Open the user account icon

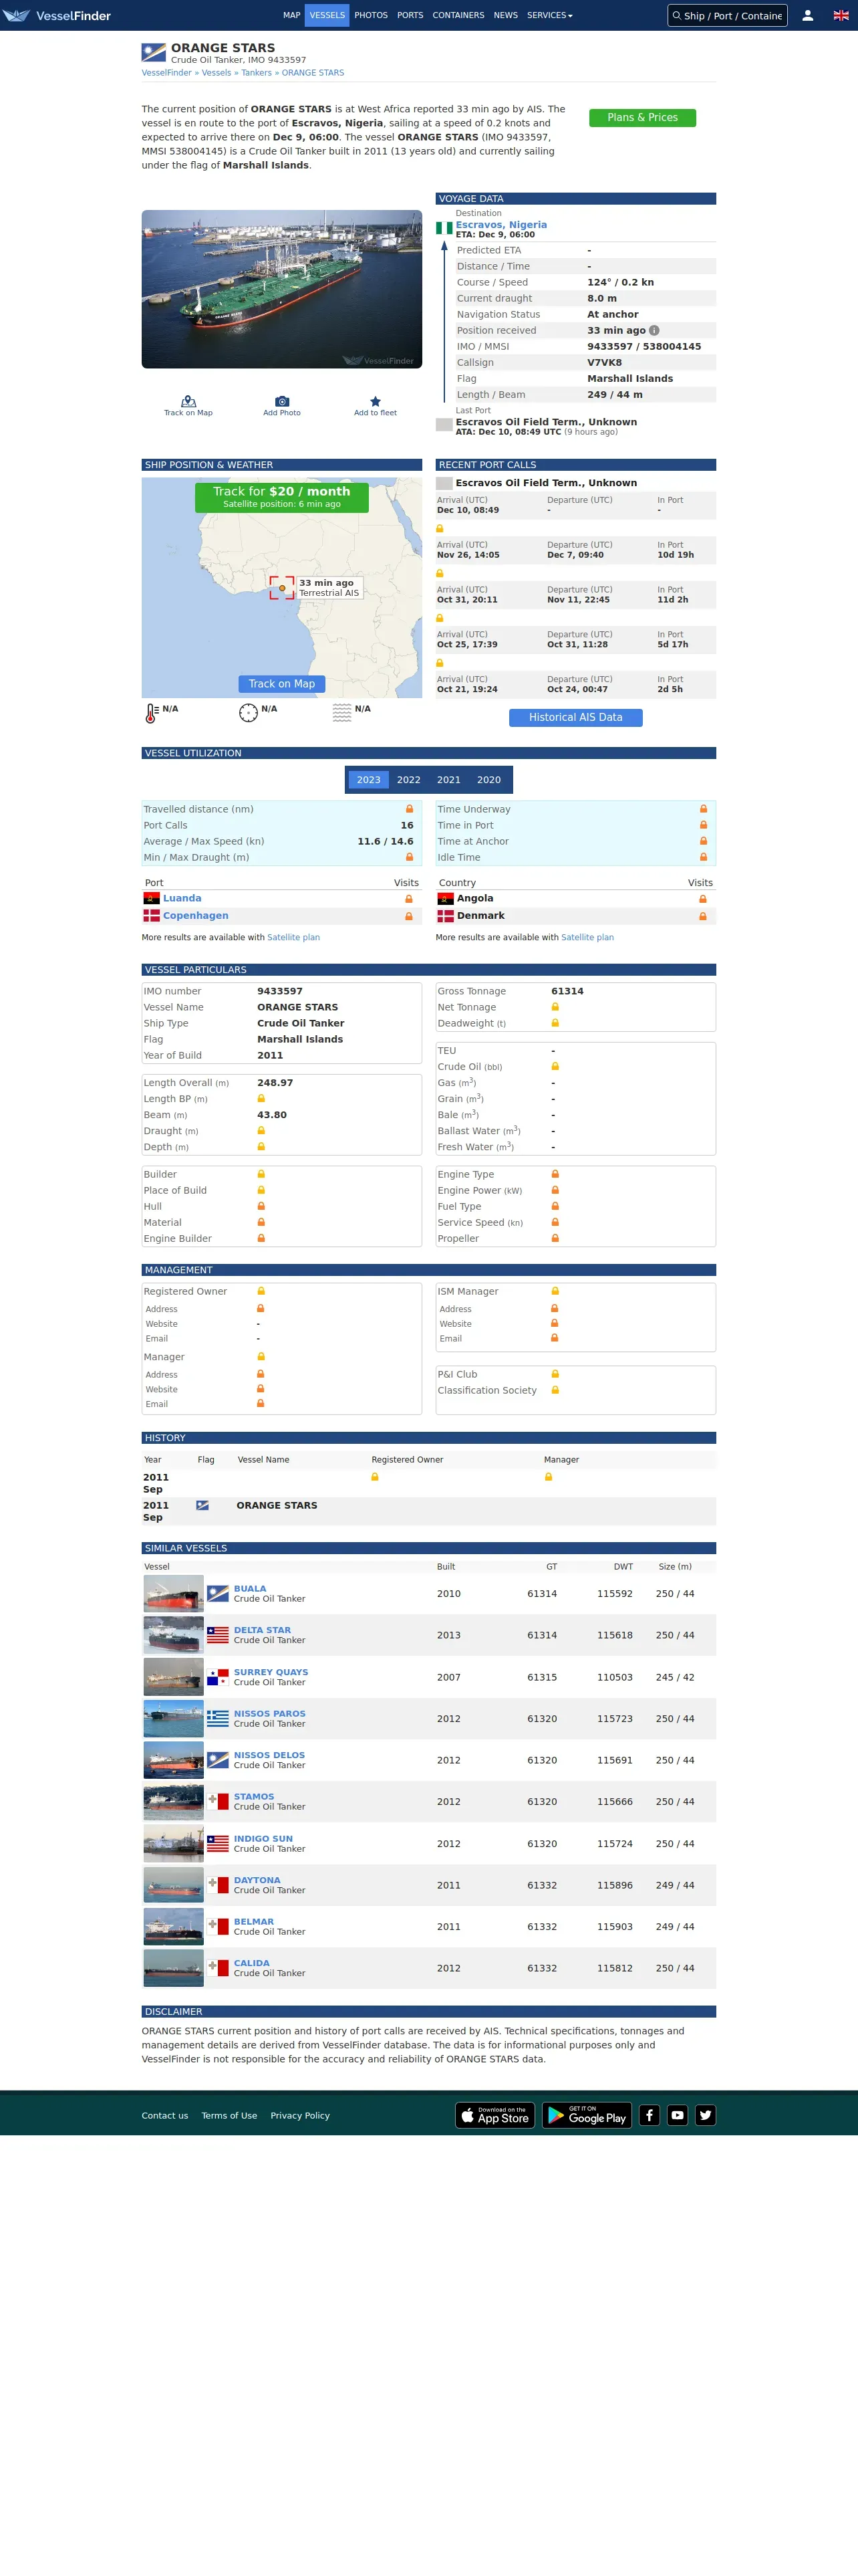[x=807, y=15]
